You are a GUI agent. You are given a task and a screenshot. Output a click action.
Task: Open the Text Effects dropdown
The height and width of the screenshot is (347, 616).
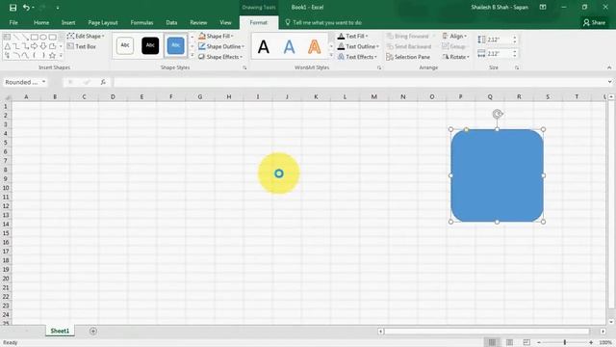(357, 57)
